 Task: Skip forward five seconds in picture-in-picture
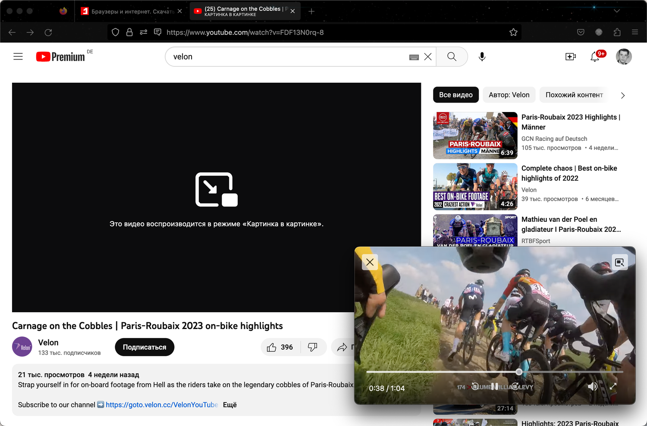pyautogui.click(x=515, y=386)
